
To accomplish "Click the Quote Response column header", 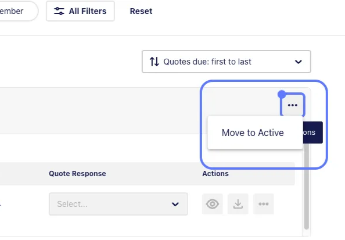I will [x=77, y=174].
